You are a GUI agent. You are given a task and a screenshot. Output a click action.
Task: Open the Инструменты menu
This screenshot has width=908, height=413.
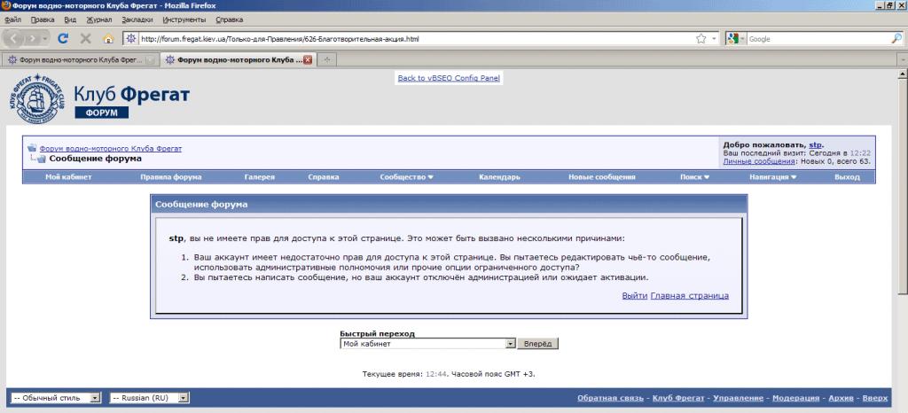[x=184, y=19]
